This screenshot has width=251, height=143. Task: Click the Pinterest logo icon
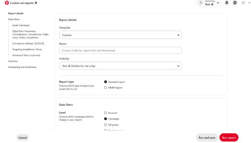[x=7, y=3]
